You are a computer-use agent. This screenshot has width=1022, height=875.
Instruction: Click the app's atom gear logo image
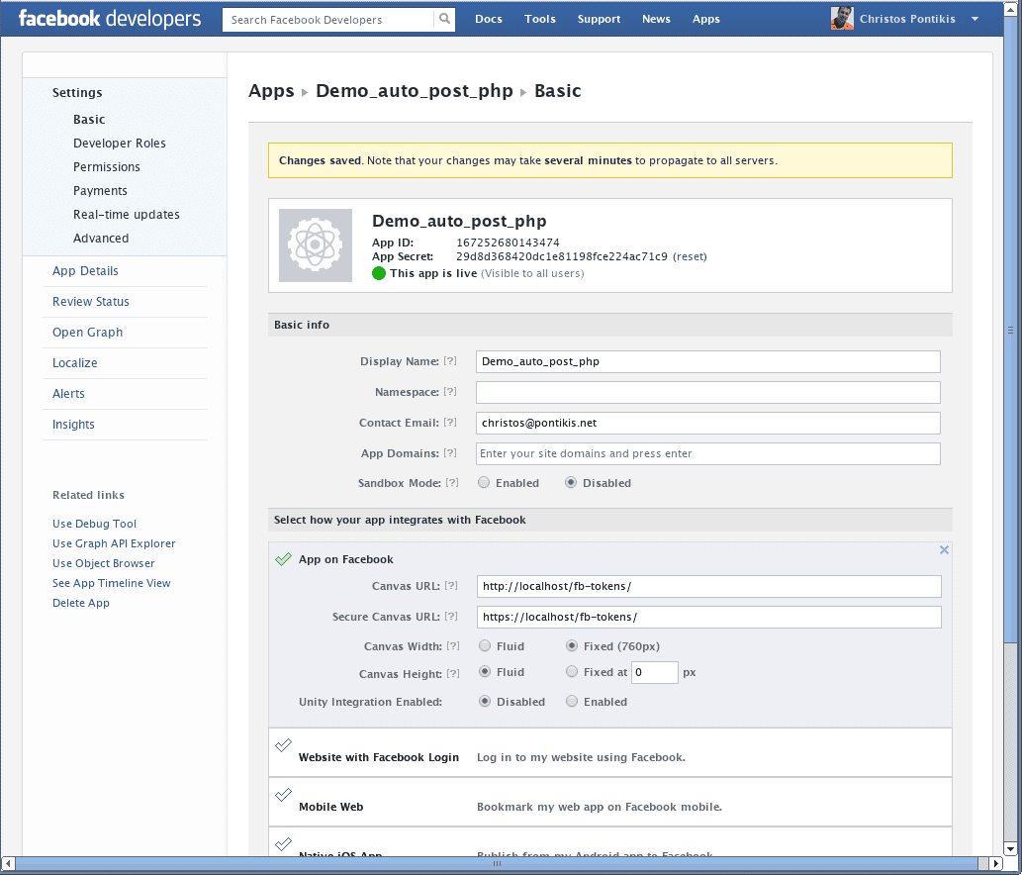[316, 245]
